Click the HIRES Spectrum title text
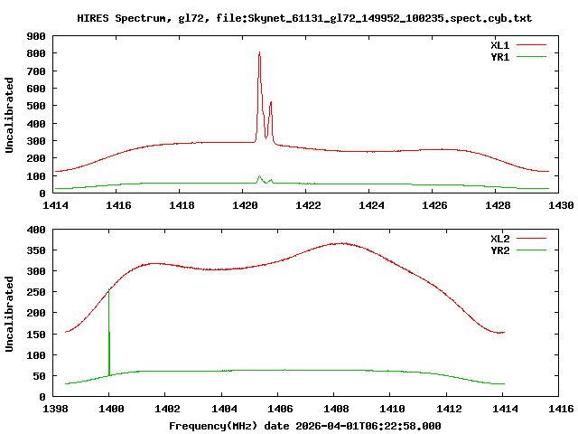Screen dimensions: 578x434 pyautogui.click(x=304, y=18)
